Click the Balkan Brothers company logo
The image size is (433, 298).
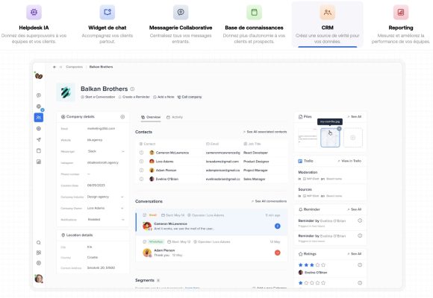pyautogui.click(x=66, y=92)
